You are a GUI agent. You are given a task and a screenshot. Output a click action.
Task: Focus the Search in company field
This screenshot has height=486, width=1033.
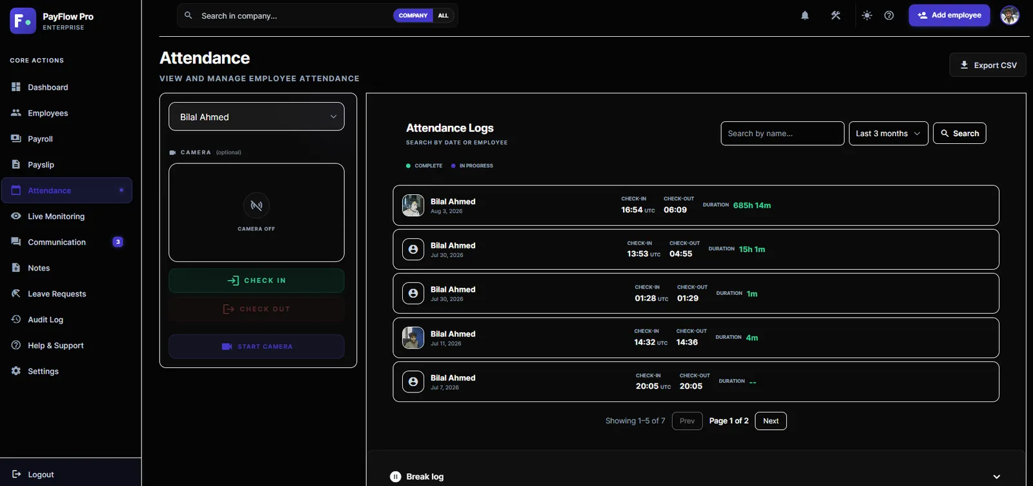point(294,15)
